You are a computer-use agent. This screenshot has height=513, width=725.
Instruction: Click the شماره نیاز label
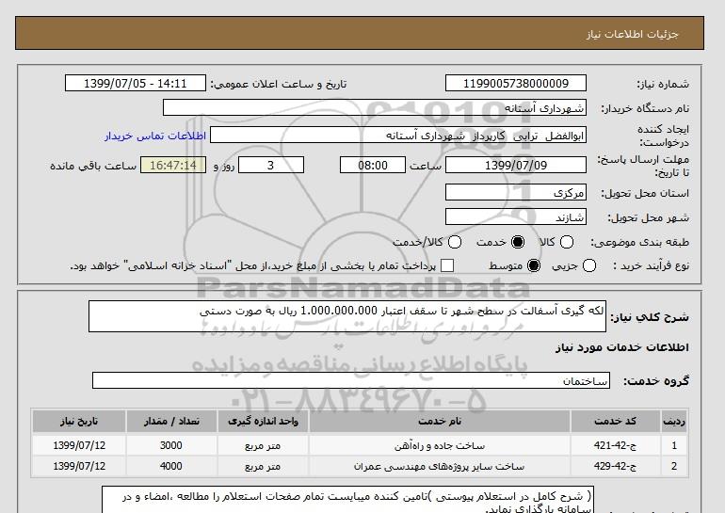[x=663, y=84]
